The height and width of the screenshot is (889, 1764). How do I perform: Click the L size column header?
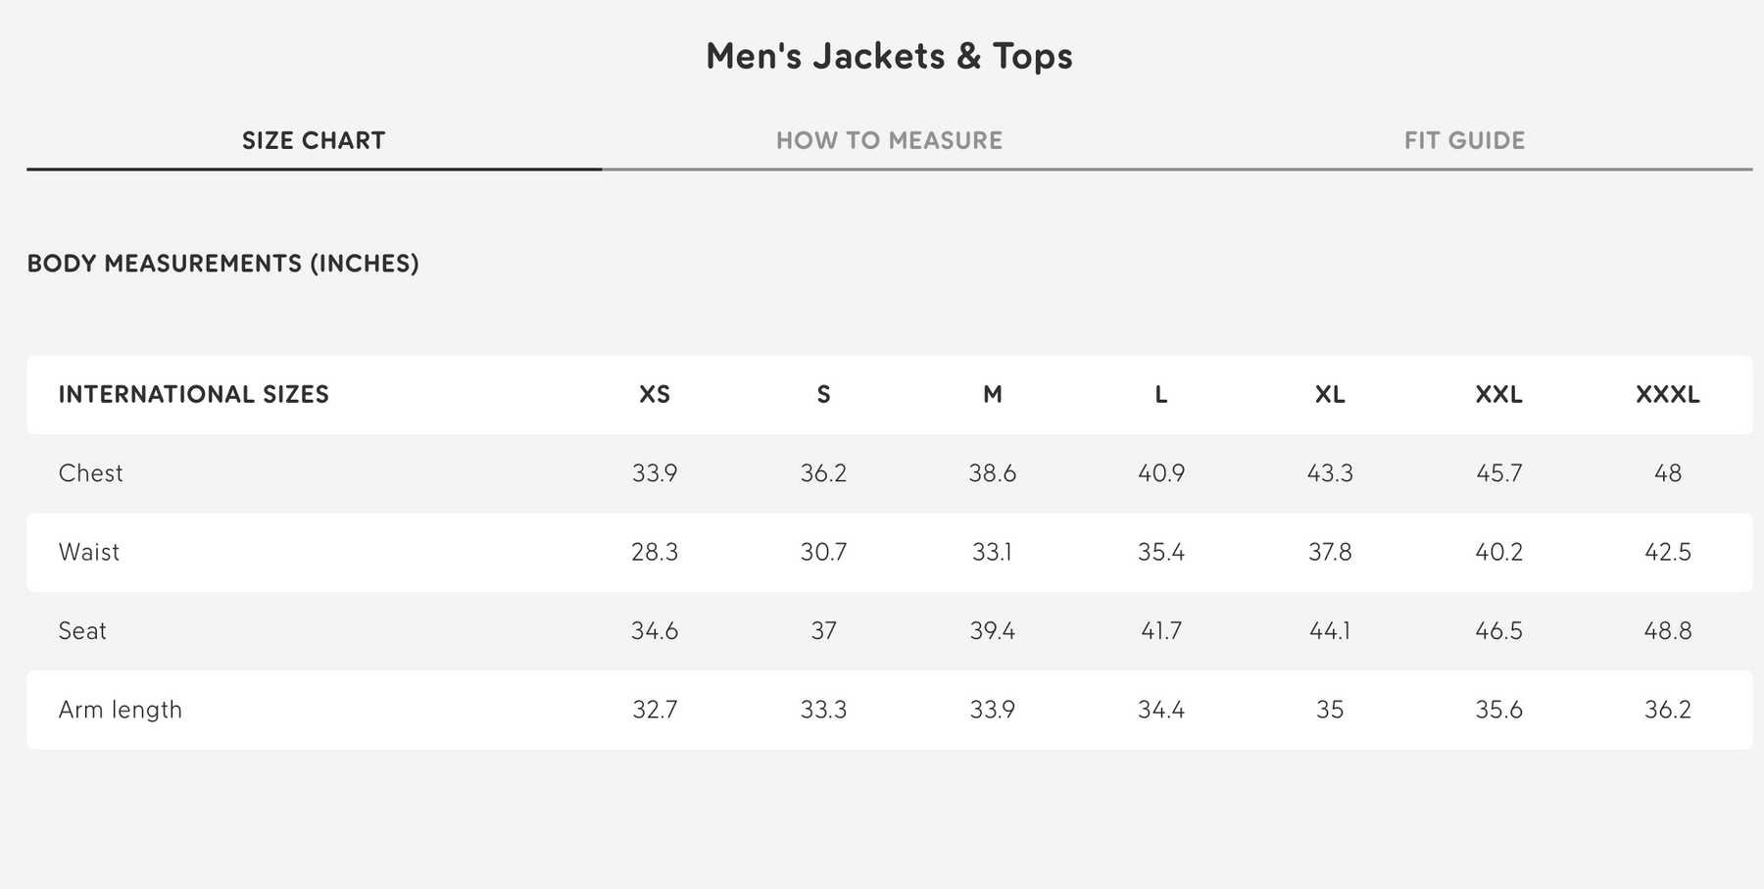click(1161, 395)
